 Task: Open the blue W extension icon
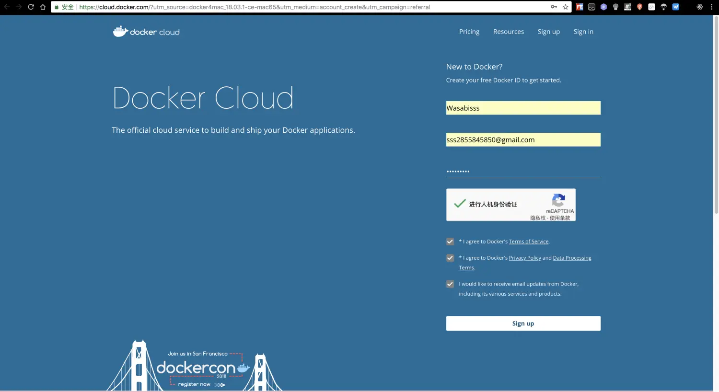(675, 7)
